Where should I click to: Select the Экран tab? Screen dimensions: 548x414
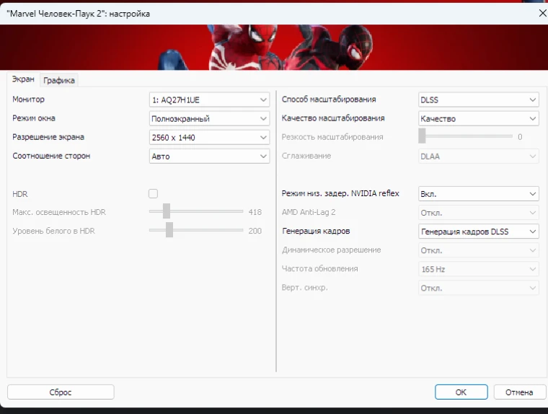[x=23, y=80]
